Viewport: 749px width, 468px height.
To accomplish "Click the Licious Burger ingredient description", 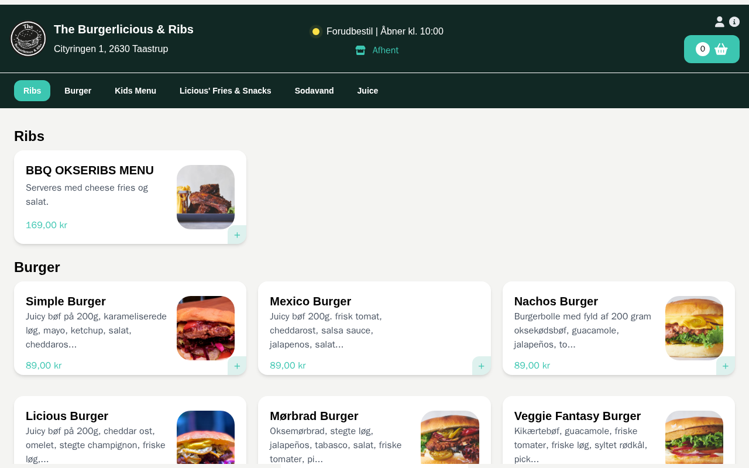I will click(x=95, y=445).
